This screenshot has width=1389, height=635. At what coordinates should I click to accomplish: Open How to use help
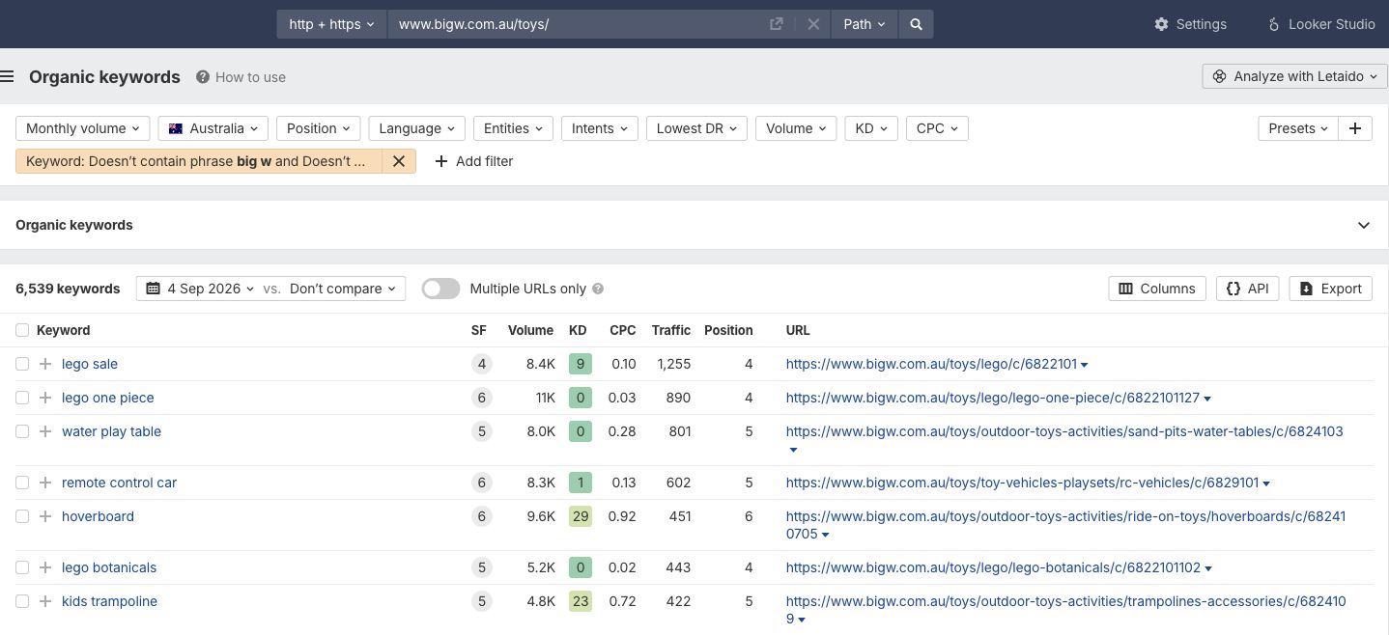241,77
